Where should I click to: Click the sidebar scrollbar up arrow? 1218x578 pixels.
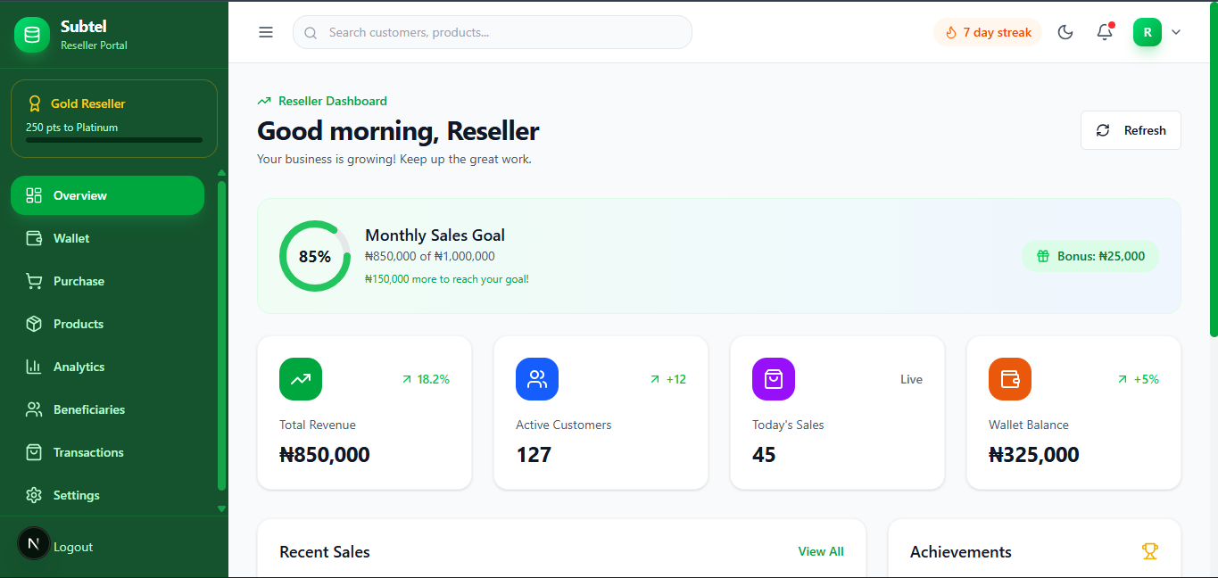[x=221, y=172]
